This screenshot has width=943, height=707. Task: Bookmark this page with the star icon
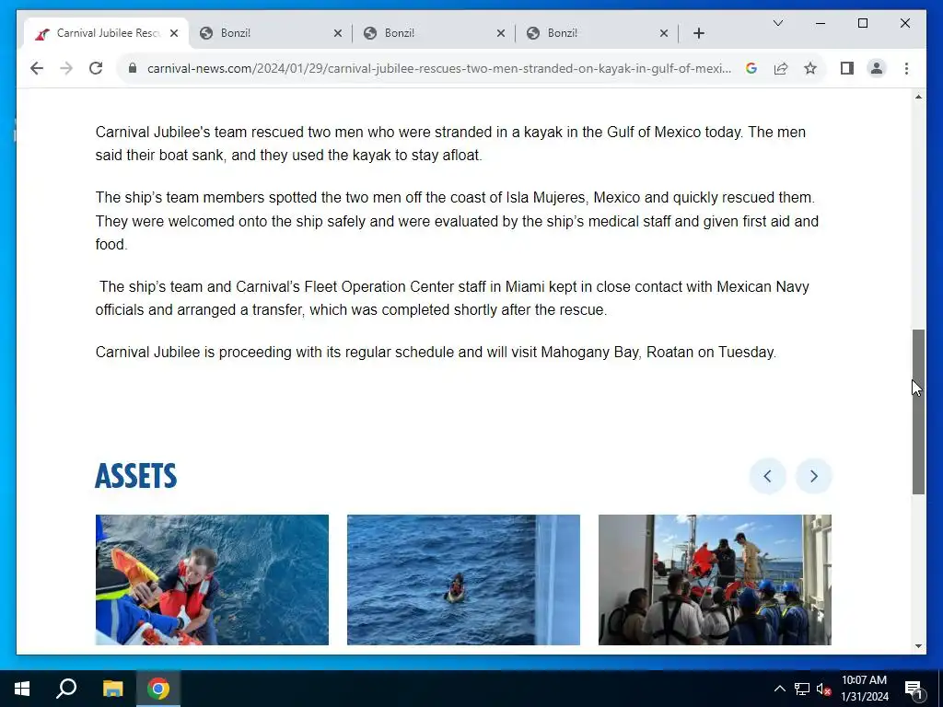(x=810, y=68)
